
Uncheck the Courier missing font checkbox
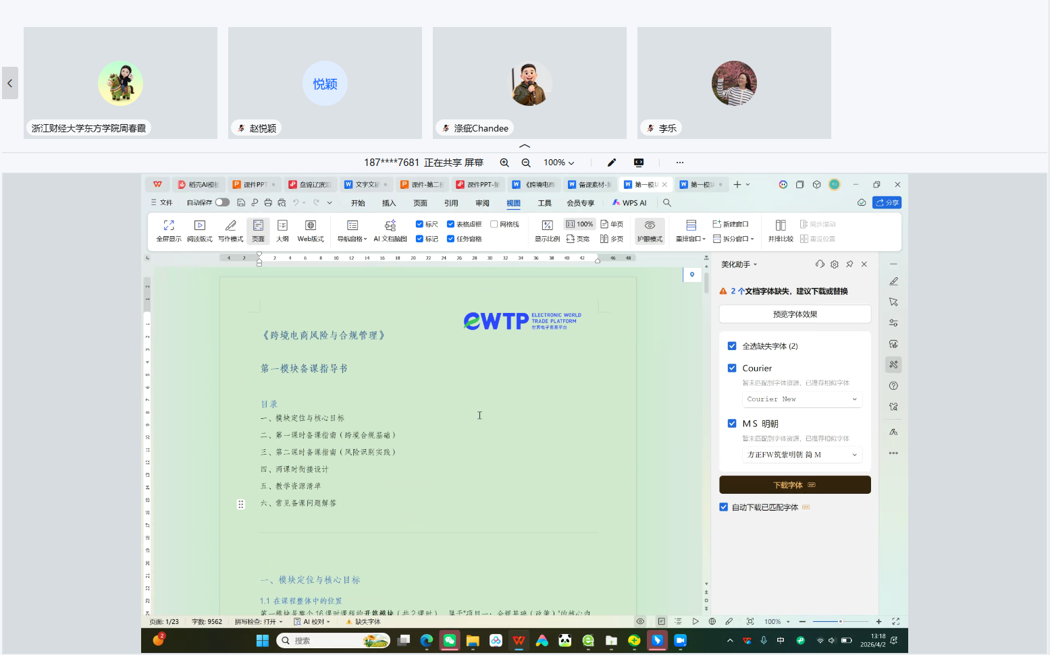tap(732, 368)
